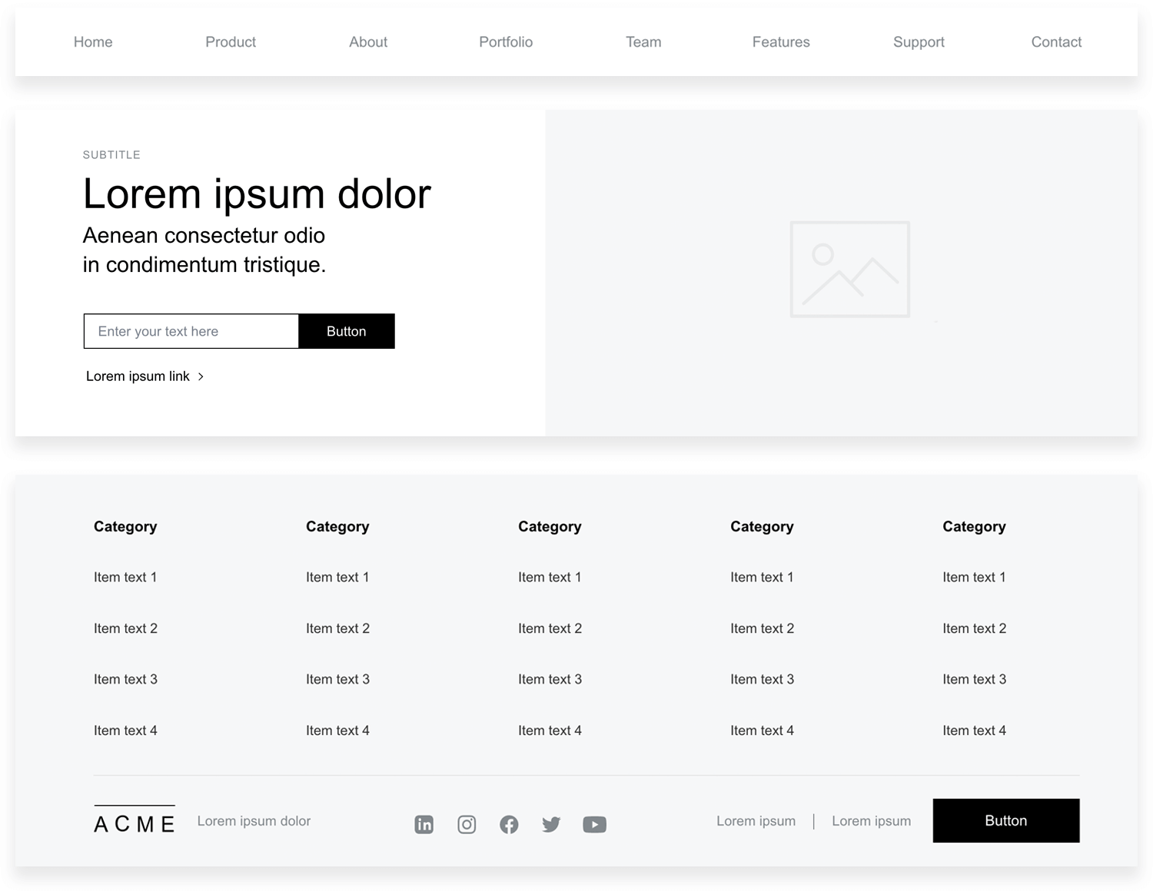Viewport: 1153px width, 891px height.
Task: Click 'Item text 1' in fifth column
Action: 974,578
